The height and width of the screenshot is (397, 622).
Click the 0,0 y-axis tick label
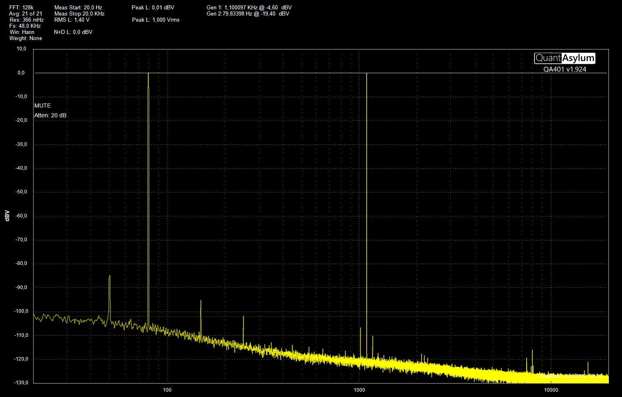pos(21,73)
